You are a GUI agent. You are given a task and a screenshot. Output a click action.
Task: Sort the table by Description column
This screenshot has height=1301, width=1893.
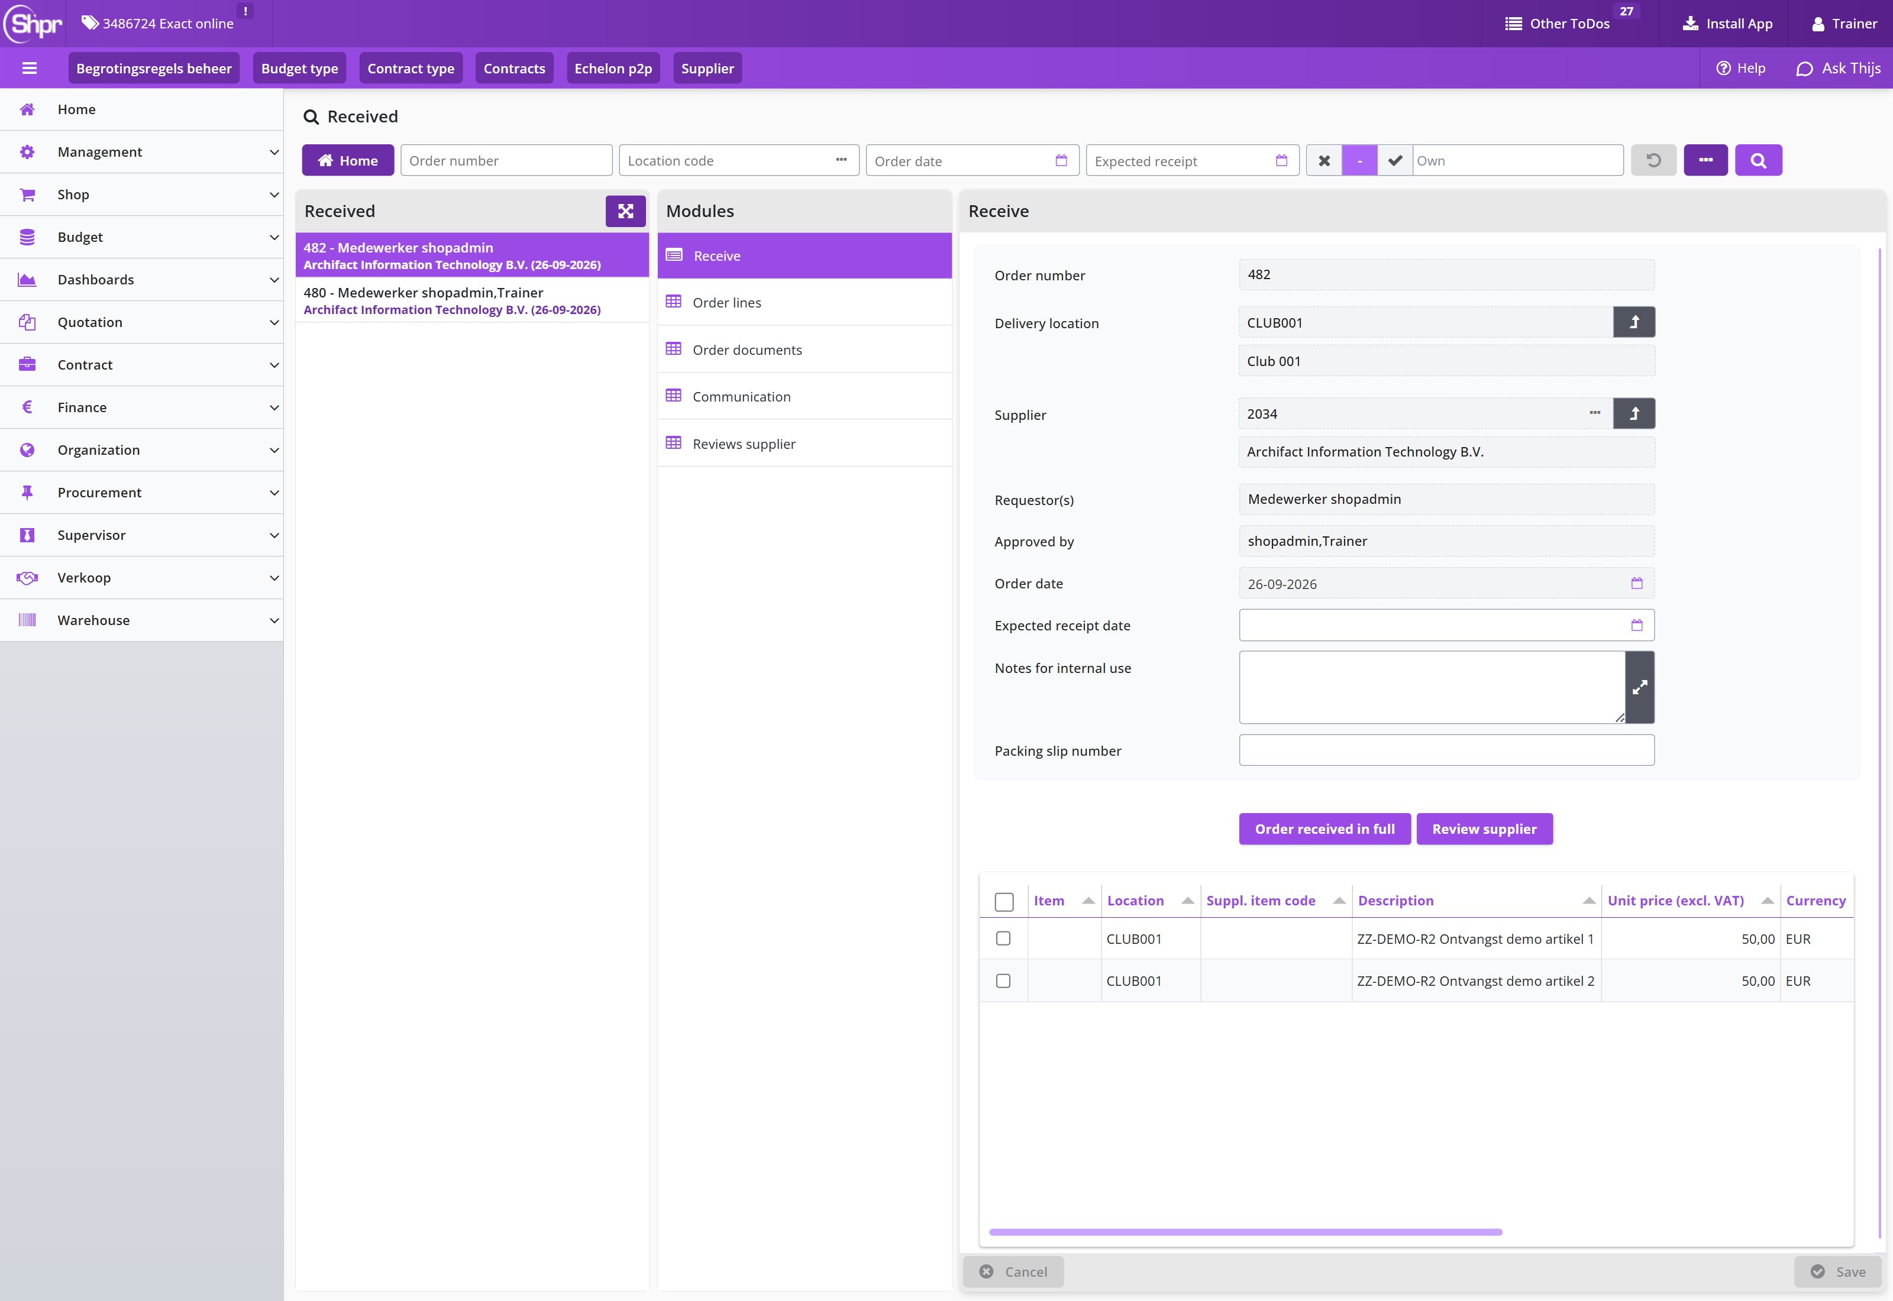pyautogui.click(x=1475, y=901)
